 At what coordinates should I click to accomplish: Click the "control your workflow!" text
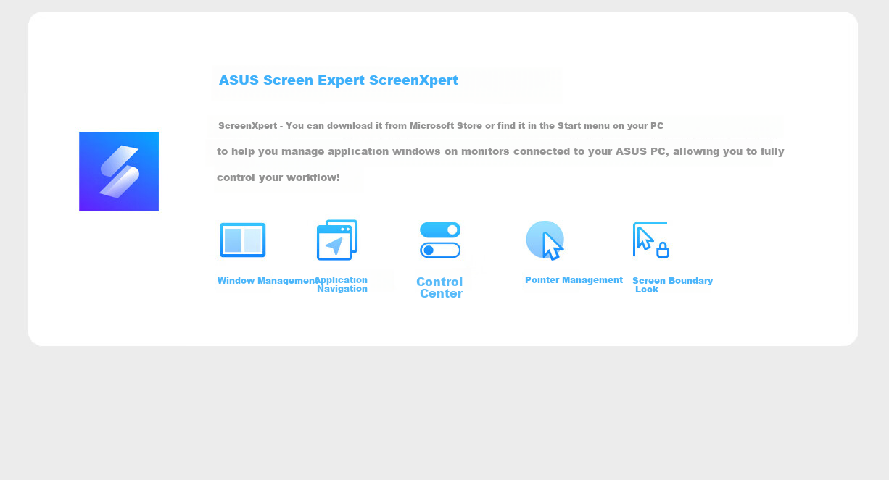click(x=278, y=177)
